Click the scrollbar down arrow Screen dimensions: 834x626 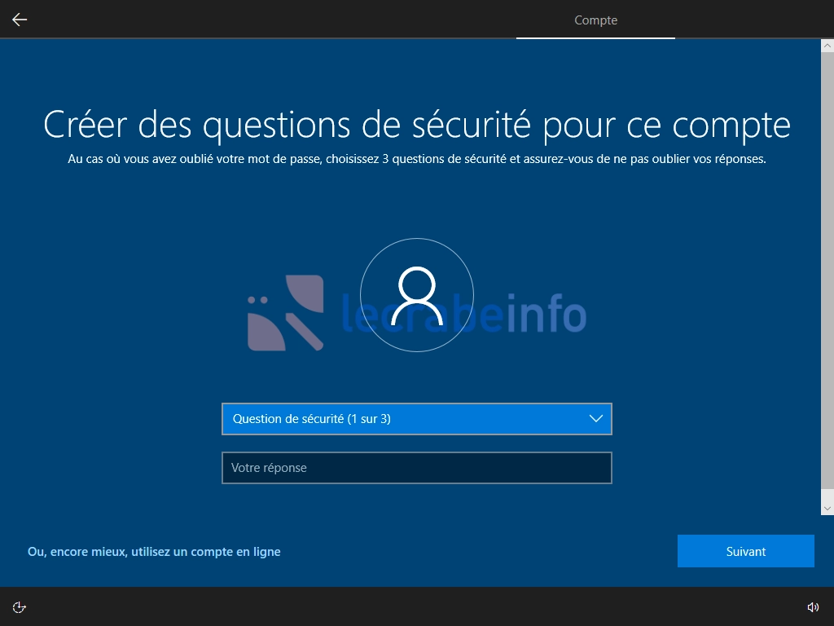tap(827, 509)
